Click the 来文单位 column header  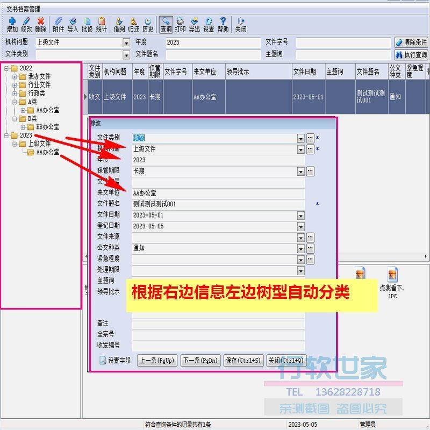click(209, 71)
